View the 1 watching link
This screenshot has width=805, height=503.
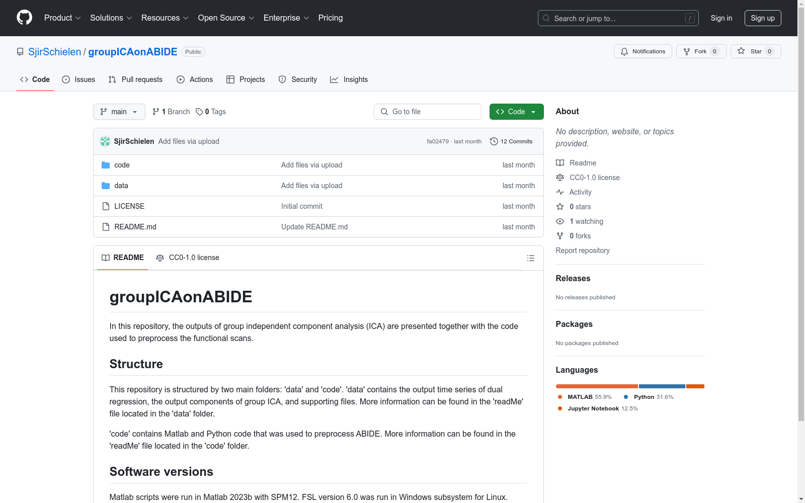coord(580,221)
